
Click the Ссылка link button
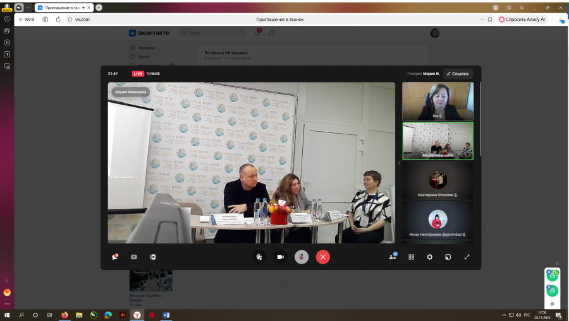click(458, 74)
